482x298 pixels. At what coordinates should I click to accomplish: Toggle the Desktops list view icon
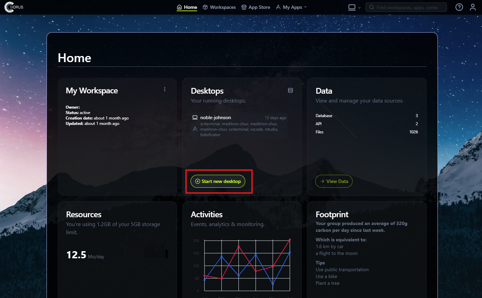tap(290, 90)
